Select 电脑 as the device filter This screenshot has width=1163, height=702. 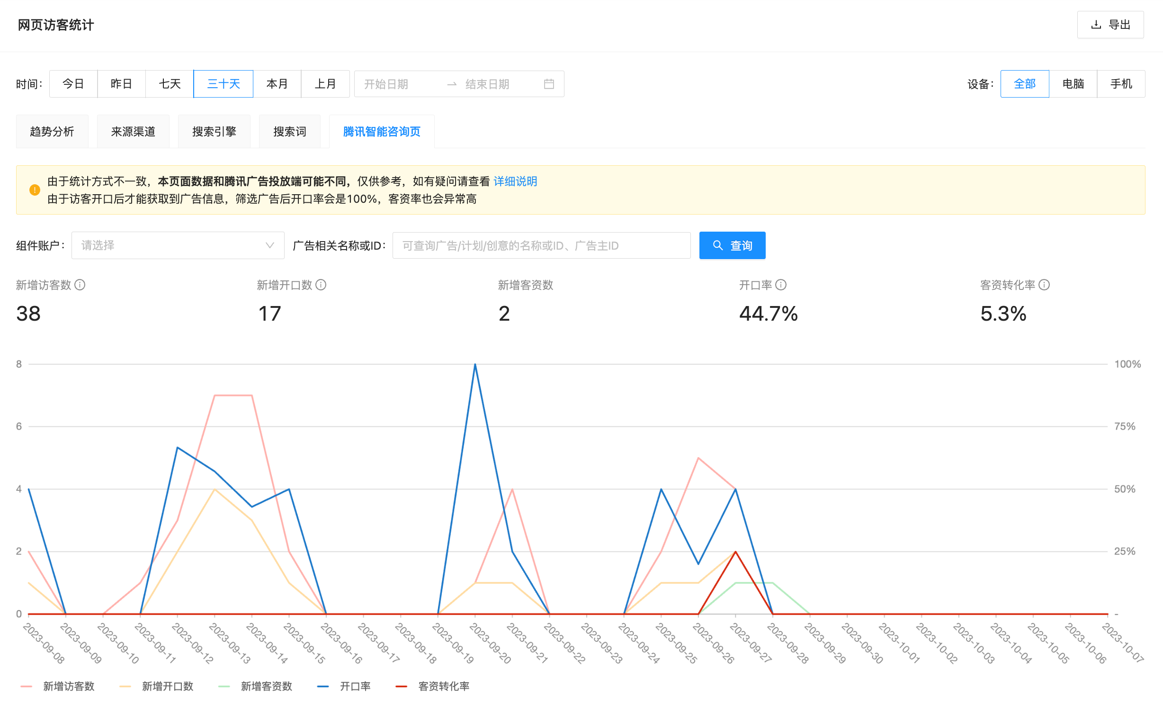pos(1073,84)
